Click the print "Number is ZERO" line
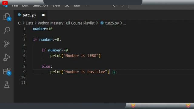 (75, 56)
